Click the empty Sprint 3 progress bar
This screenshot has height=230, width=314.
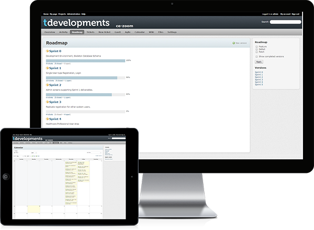click(85, 112)
